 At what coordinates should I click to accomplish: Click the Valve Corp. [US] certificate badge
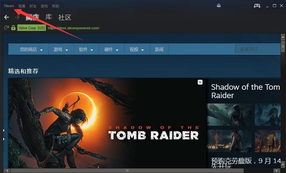[31, 28]
